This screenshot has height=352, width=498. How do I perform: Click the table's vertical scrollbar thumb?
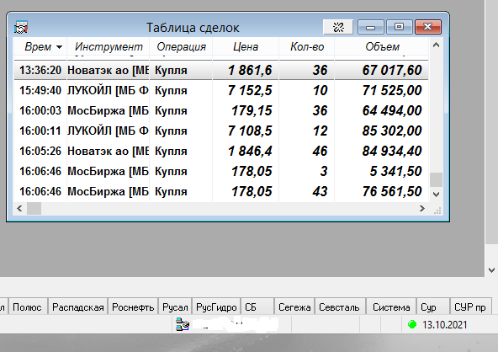tap(436, 180)
